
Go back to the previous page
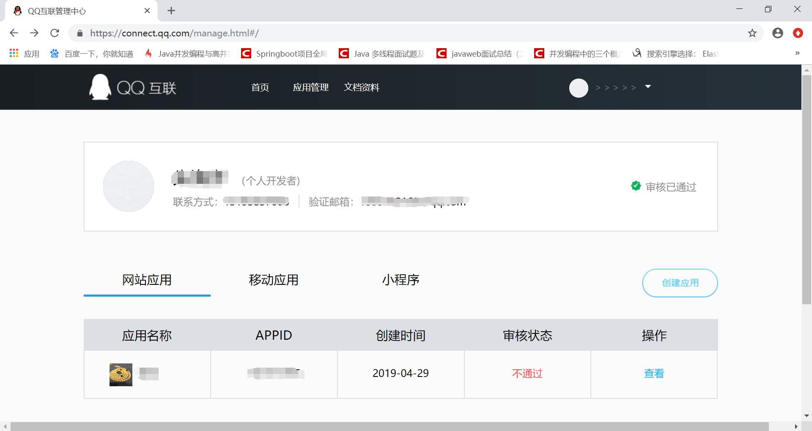click(x=14, y=33)
